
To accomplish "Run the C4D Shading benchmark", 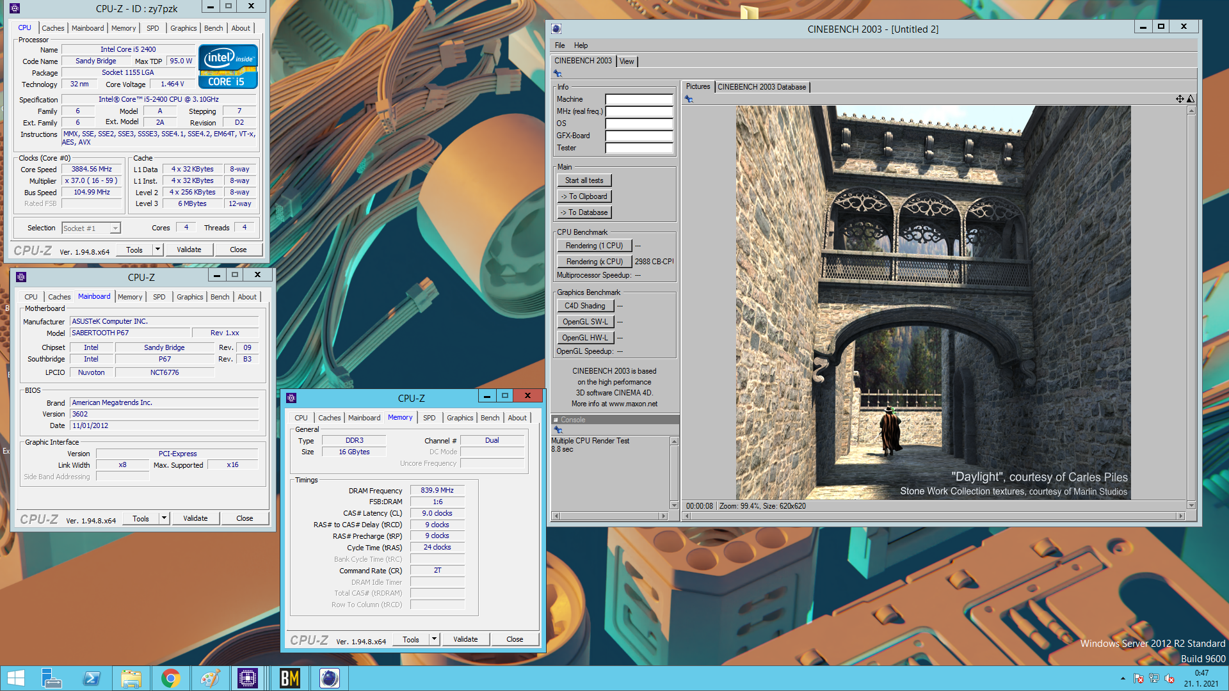I will [585, 306].
